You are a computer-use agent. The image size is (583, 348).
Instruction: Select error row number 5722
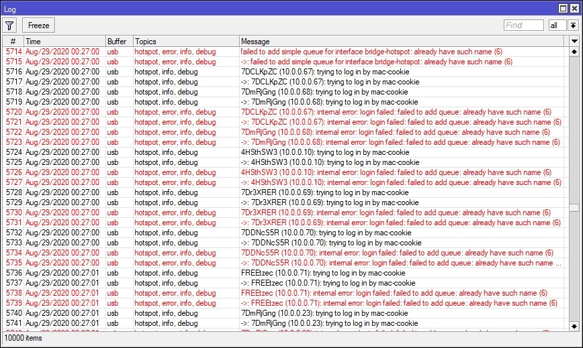(285, 131)
